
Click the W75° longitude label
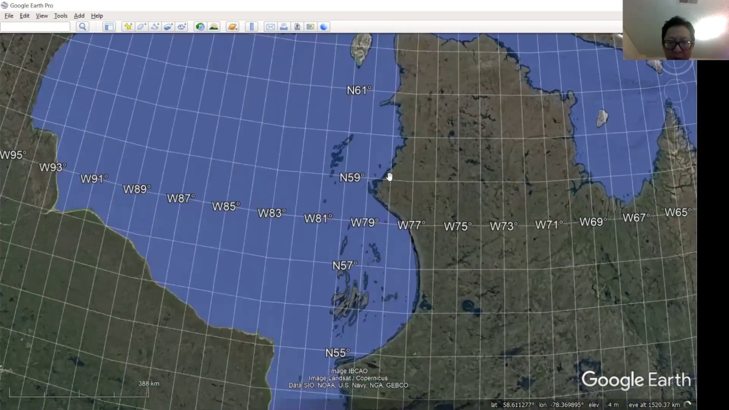(x=458, y=226)
